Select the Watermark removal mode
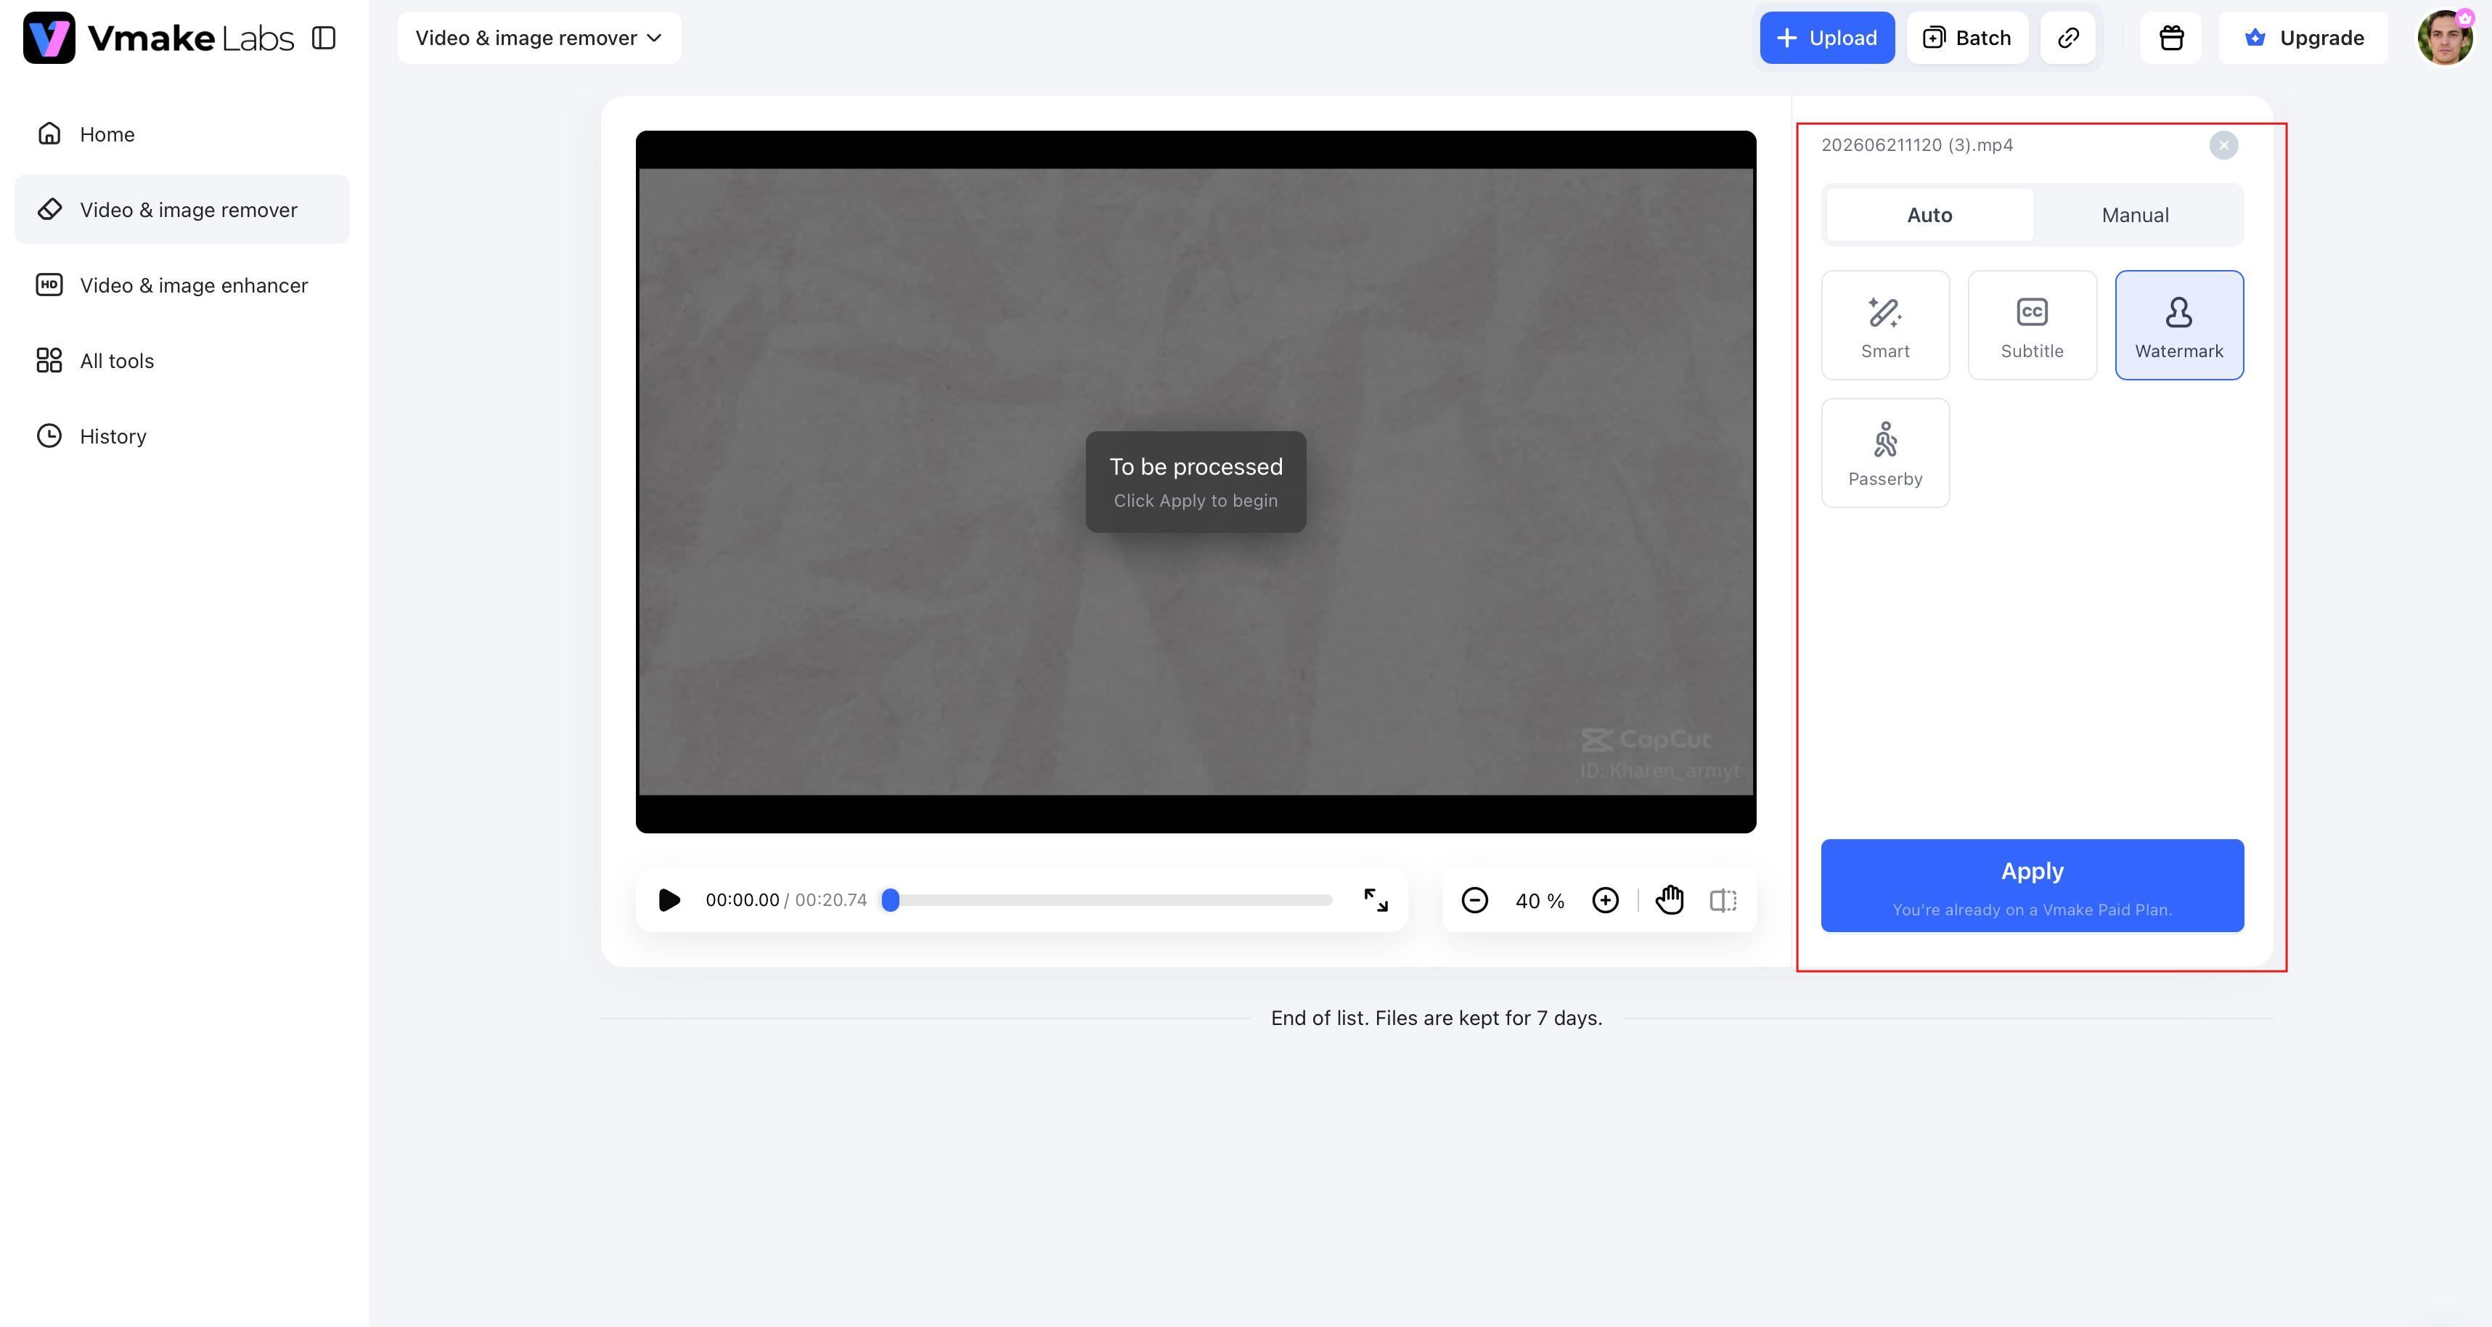The image size is (2492, 1327). click(x=2178, y=325)
